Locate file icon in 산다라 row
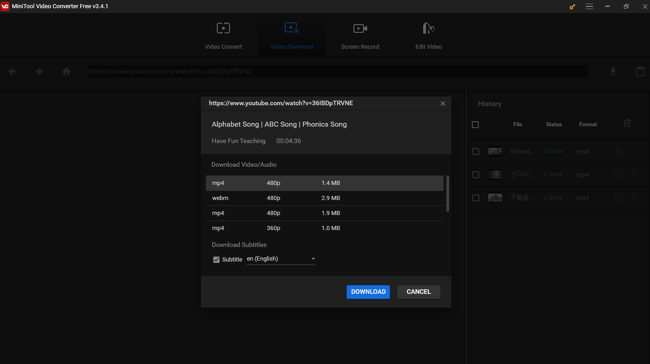Screen dimensions: 650x364 [618, 174]
